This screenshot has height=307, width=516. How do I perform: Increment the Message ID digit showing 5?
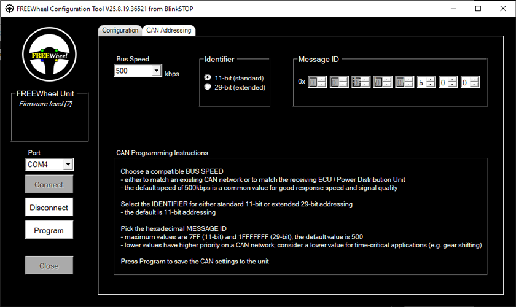pyautogui.click(x=431, y=79)
